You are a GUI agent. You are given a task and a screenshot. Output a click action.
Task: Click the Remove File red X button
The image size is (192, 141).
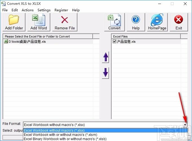tap(65, 22)
